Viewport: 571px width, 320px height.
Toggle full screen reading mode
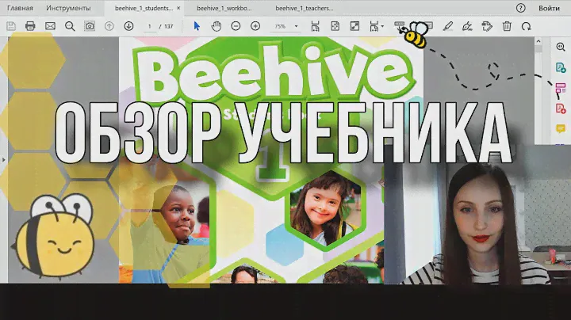pyautogui.click(x=354, y=26)
